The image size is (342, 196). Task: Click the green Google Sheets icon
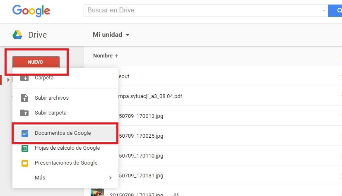tap(25, 148)
